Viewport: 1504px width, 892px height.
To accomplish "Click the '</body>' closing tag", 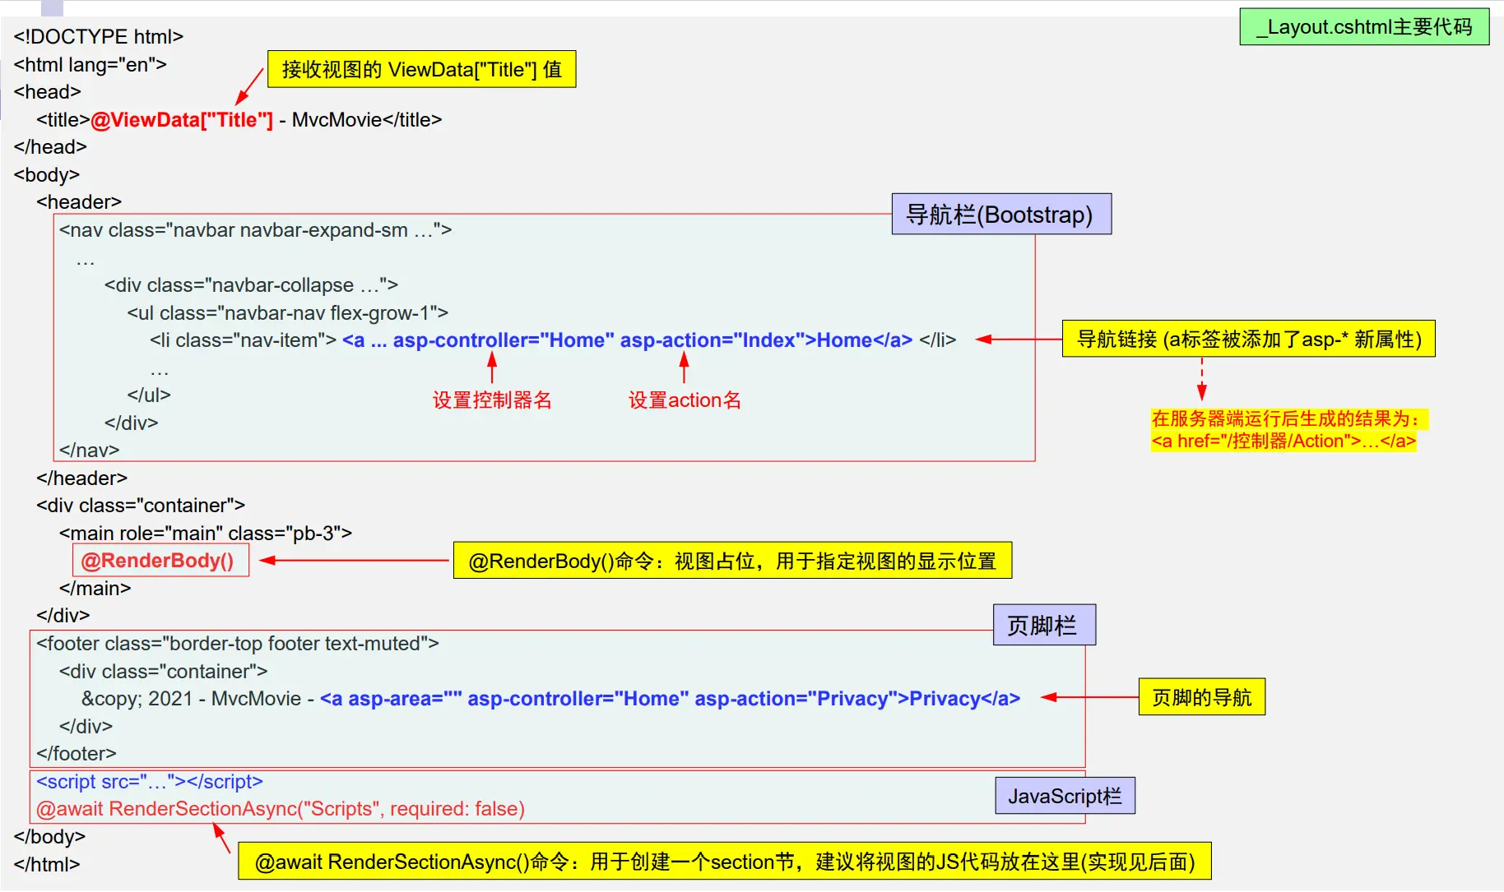I will pos(49,837).
